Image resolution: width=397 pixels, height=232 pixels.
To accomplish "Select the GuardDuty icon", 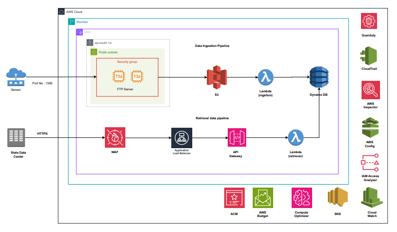I will click(x=370, y=22).
